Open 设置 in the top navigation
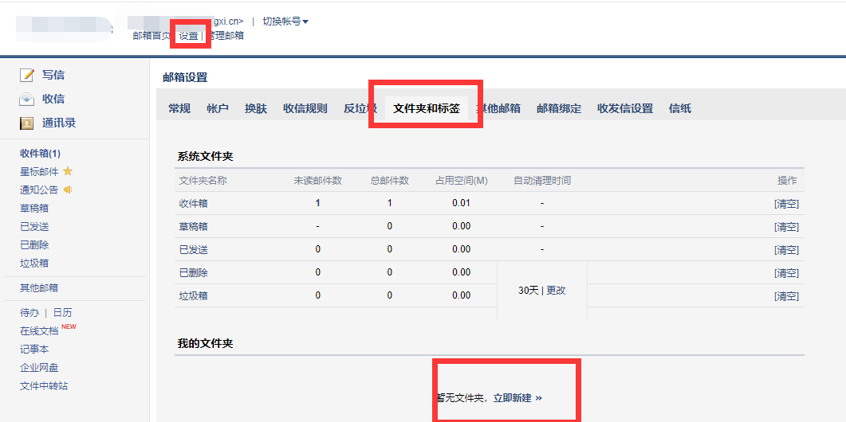Image resolution: width=846 pixels, height=422 pixels. [188, 36]
